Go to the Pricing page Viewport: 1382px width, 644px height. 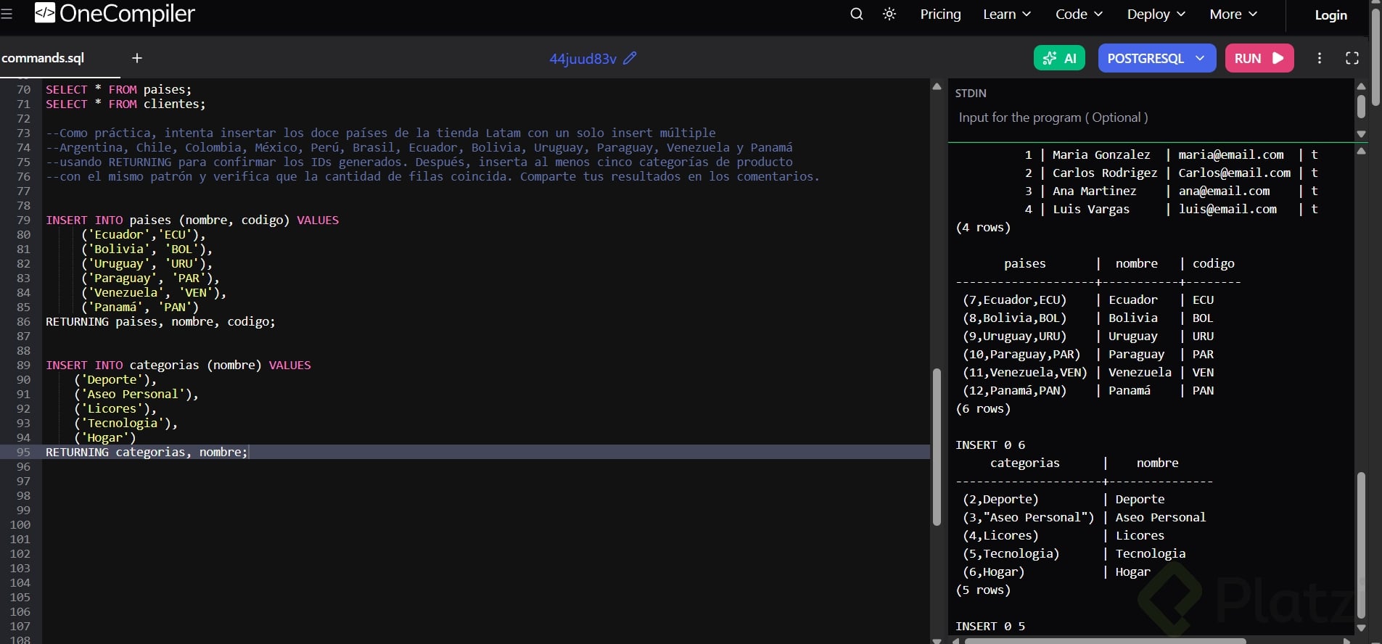[940, 15]
